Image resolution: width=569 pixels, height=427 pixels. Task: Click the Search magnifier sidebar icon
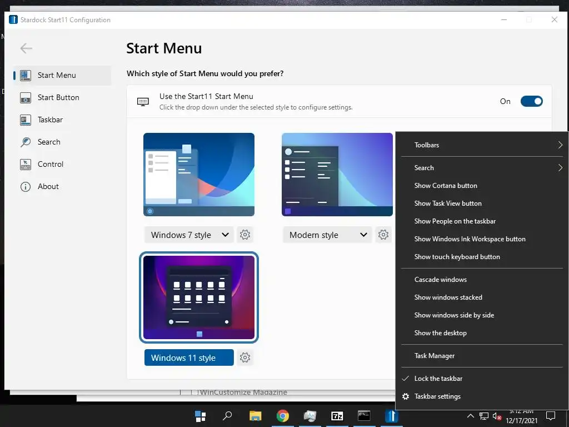26,142
